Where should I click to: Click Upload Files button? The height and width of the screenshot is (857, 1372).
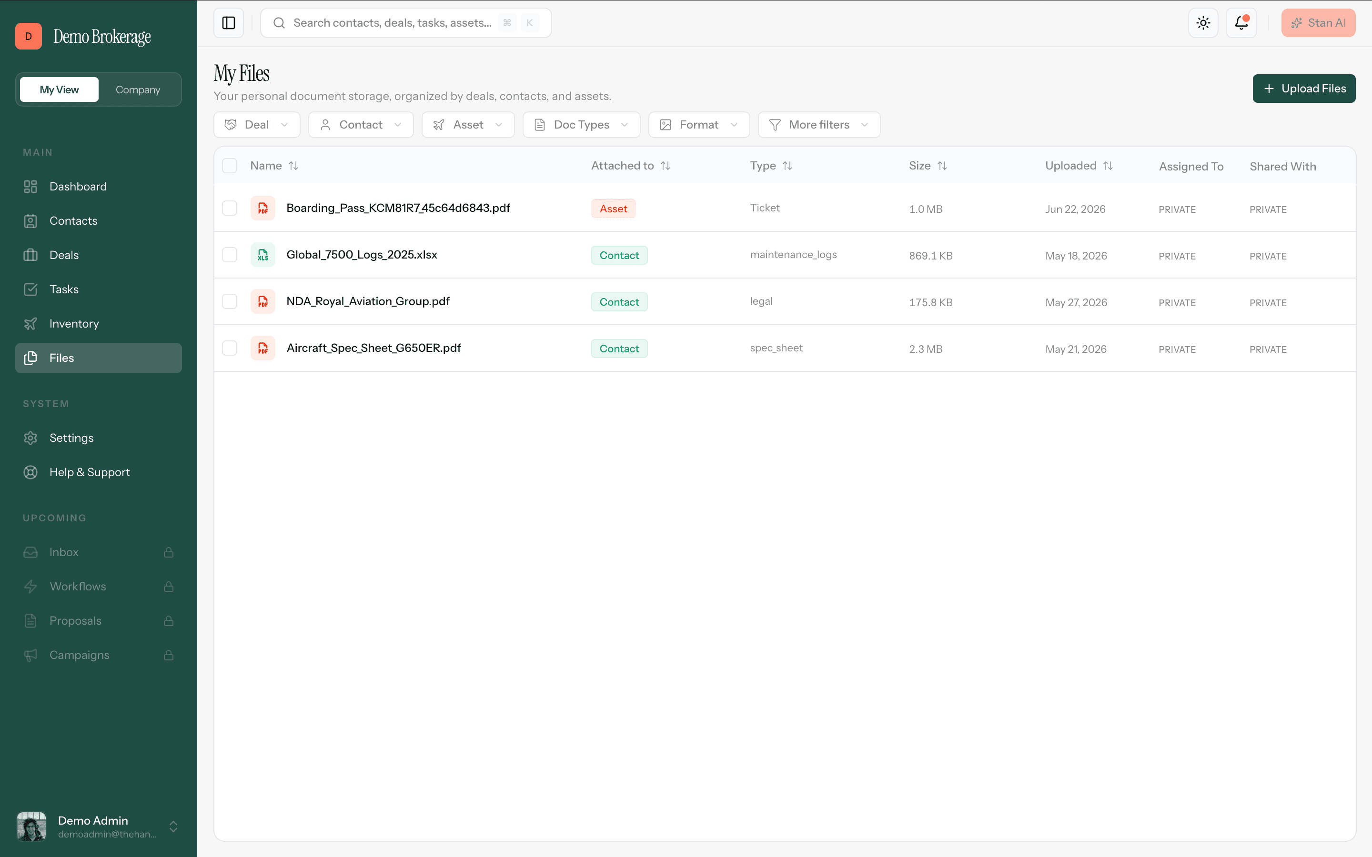(1304, 89)
